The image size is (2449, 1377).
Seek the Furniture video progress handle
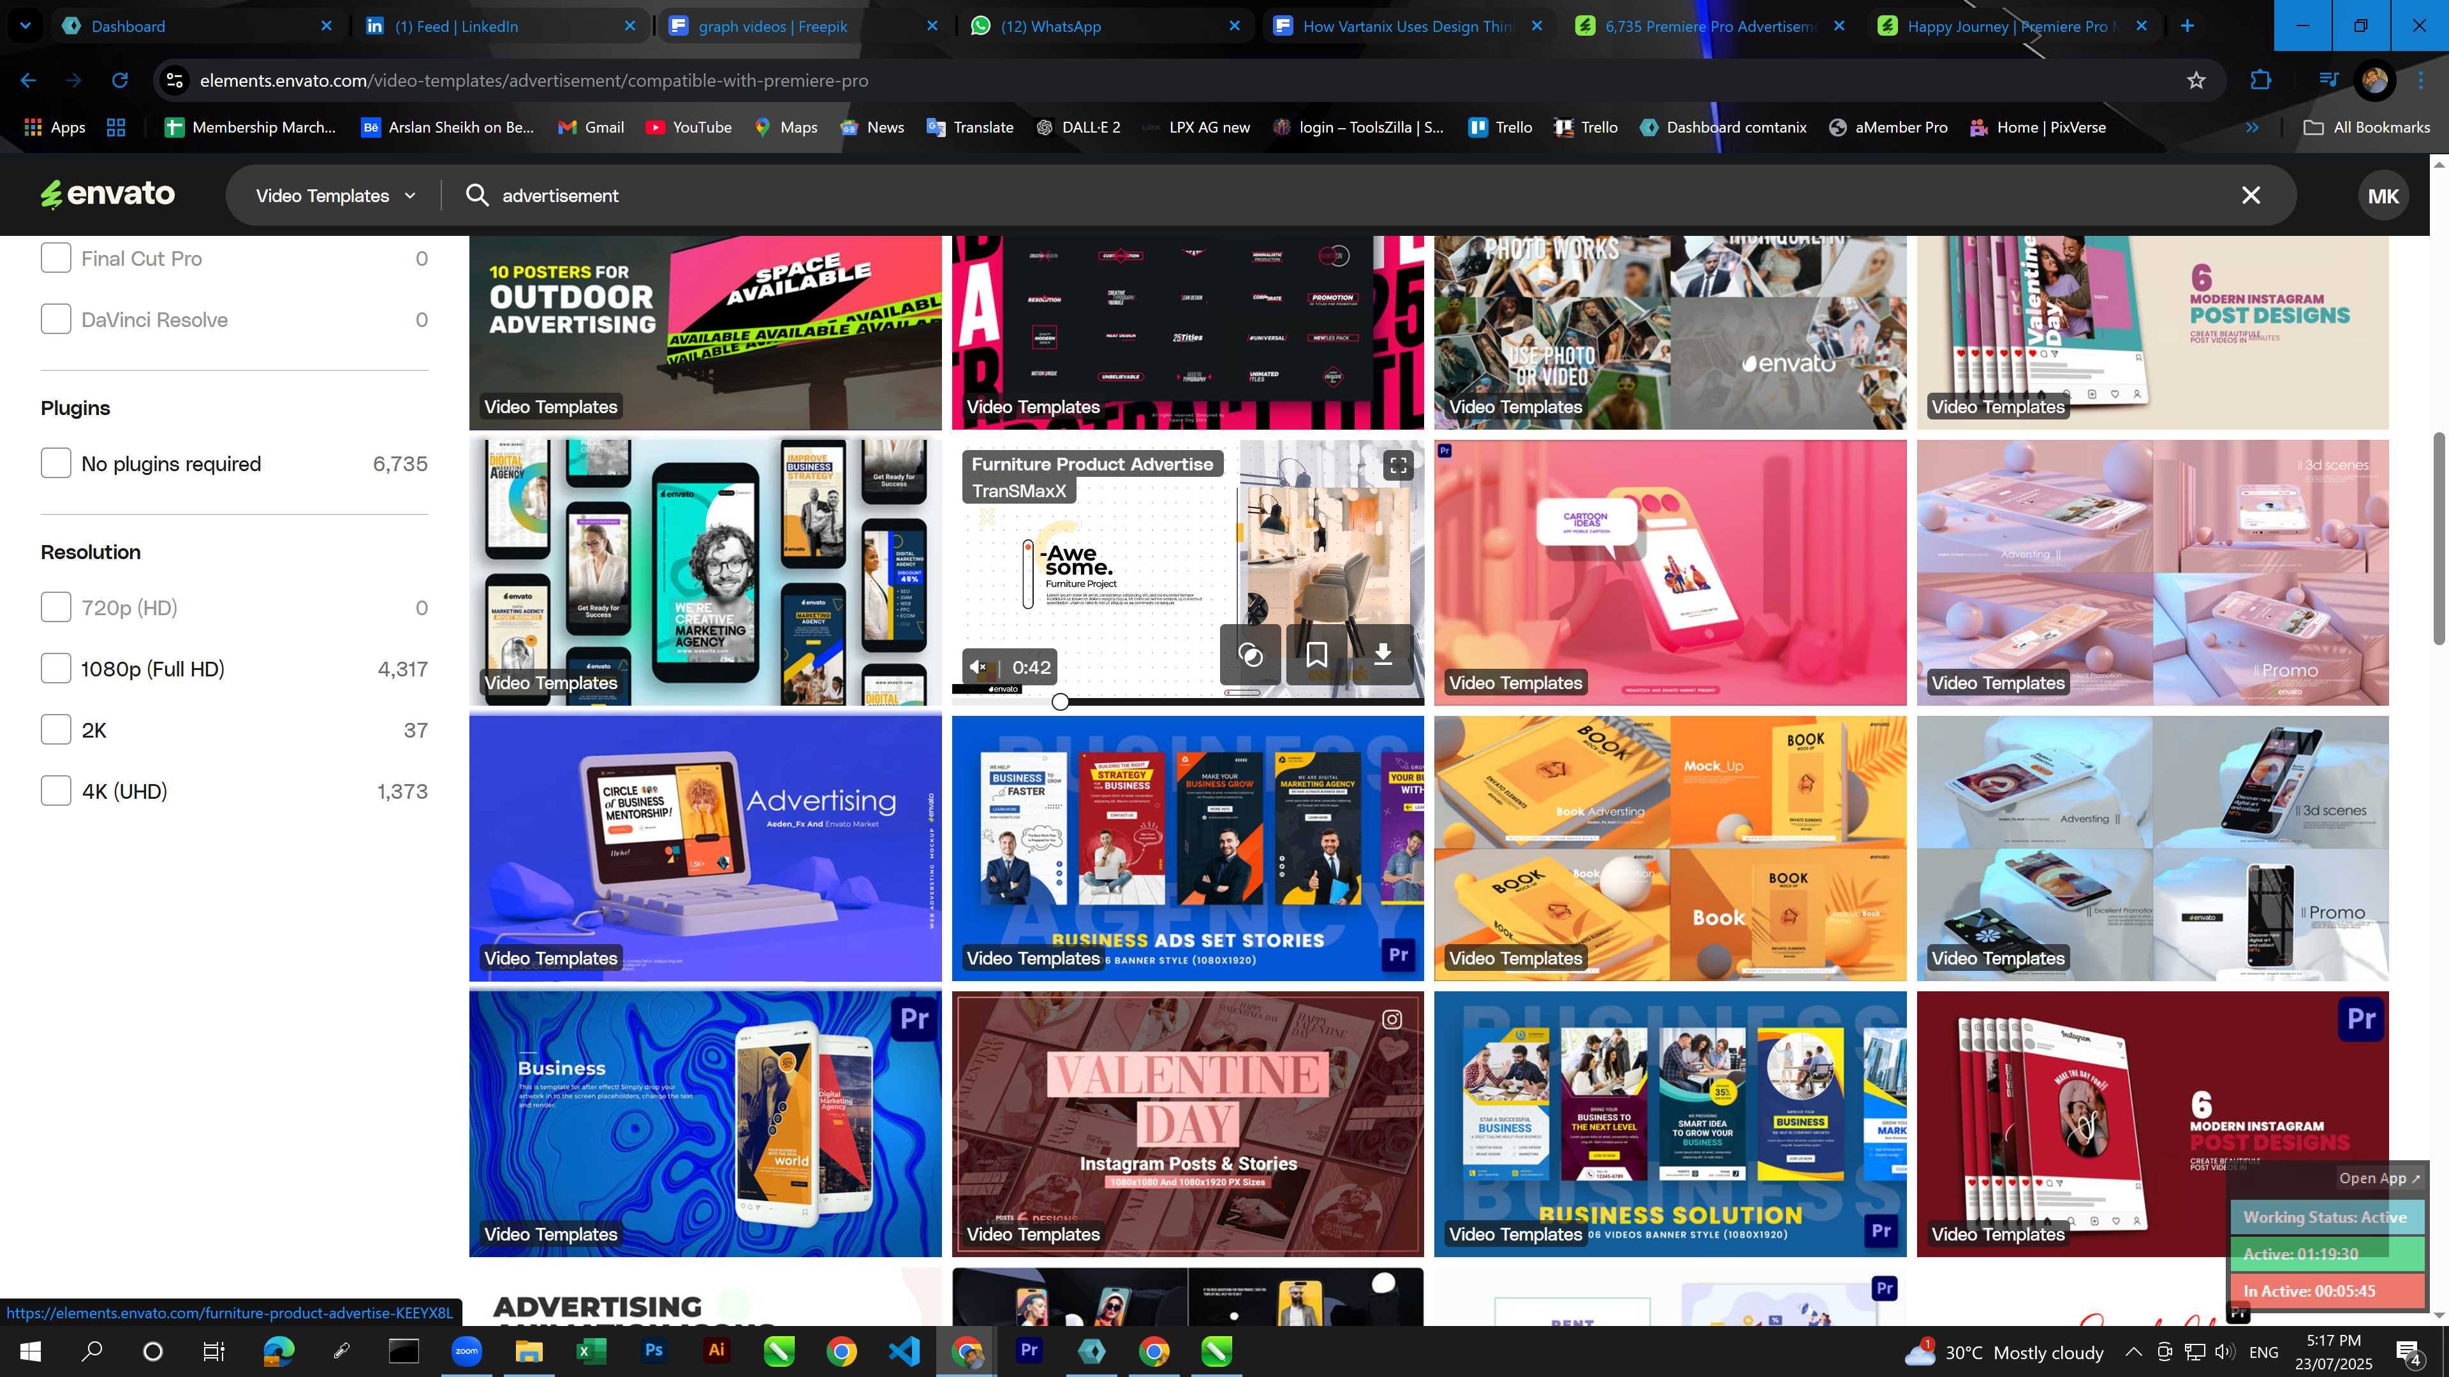point(1061,703)
